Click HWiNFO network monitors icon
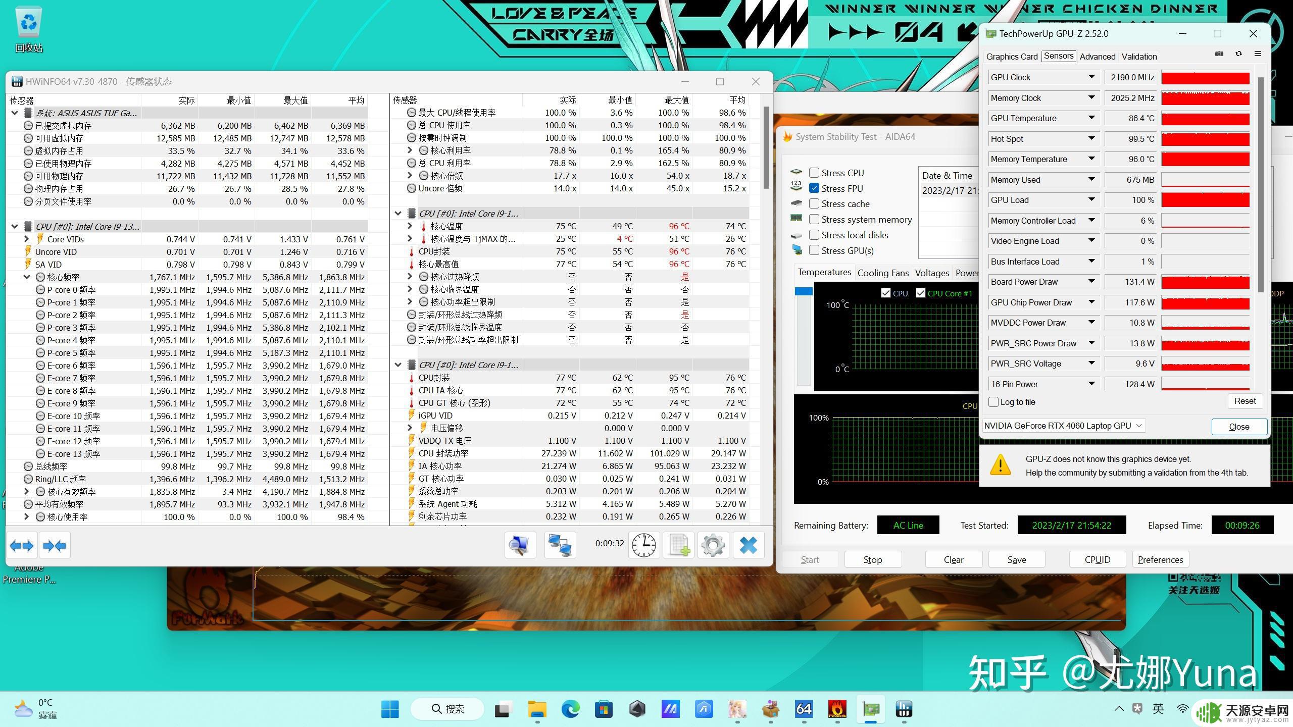 tap(560, 545)
